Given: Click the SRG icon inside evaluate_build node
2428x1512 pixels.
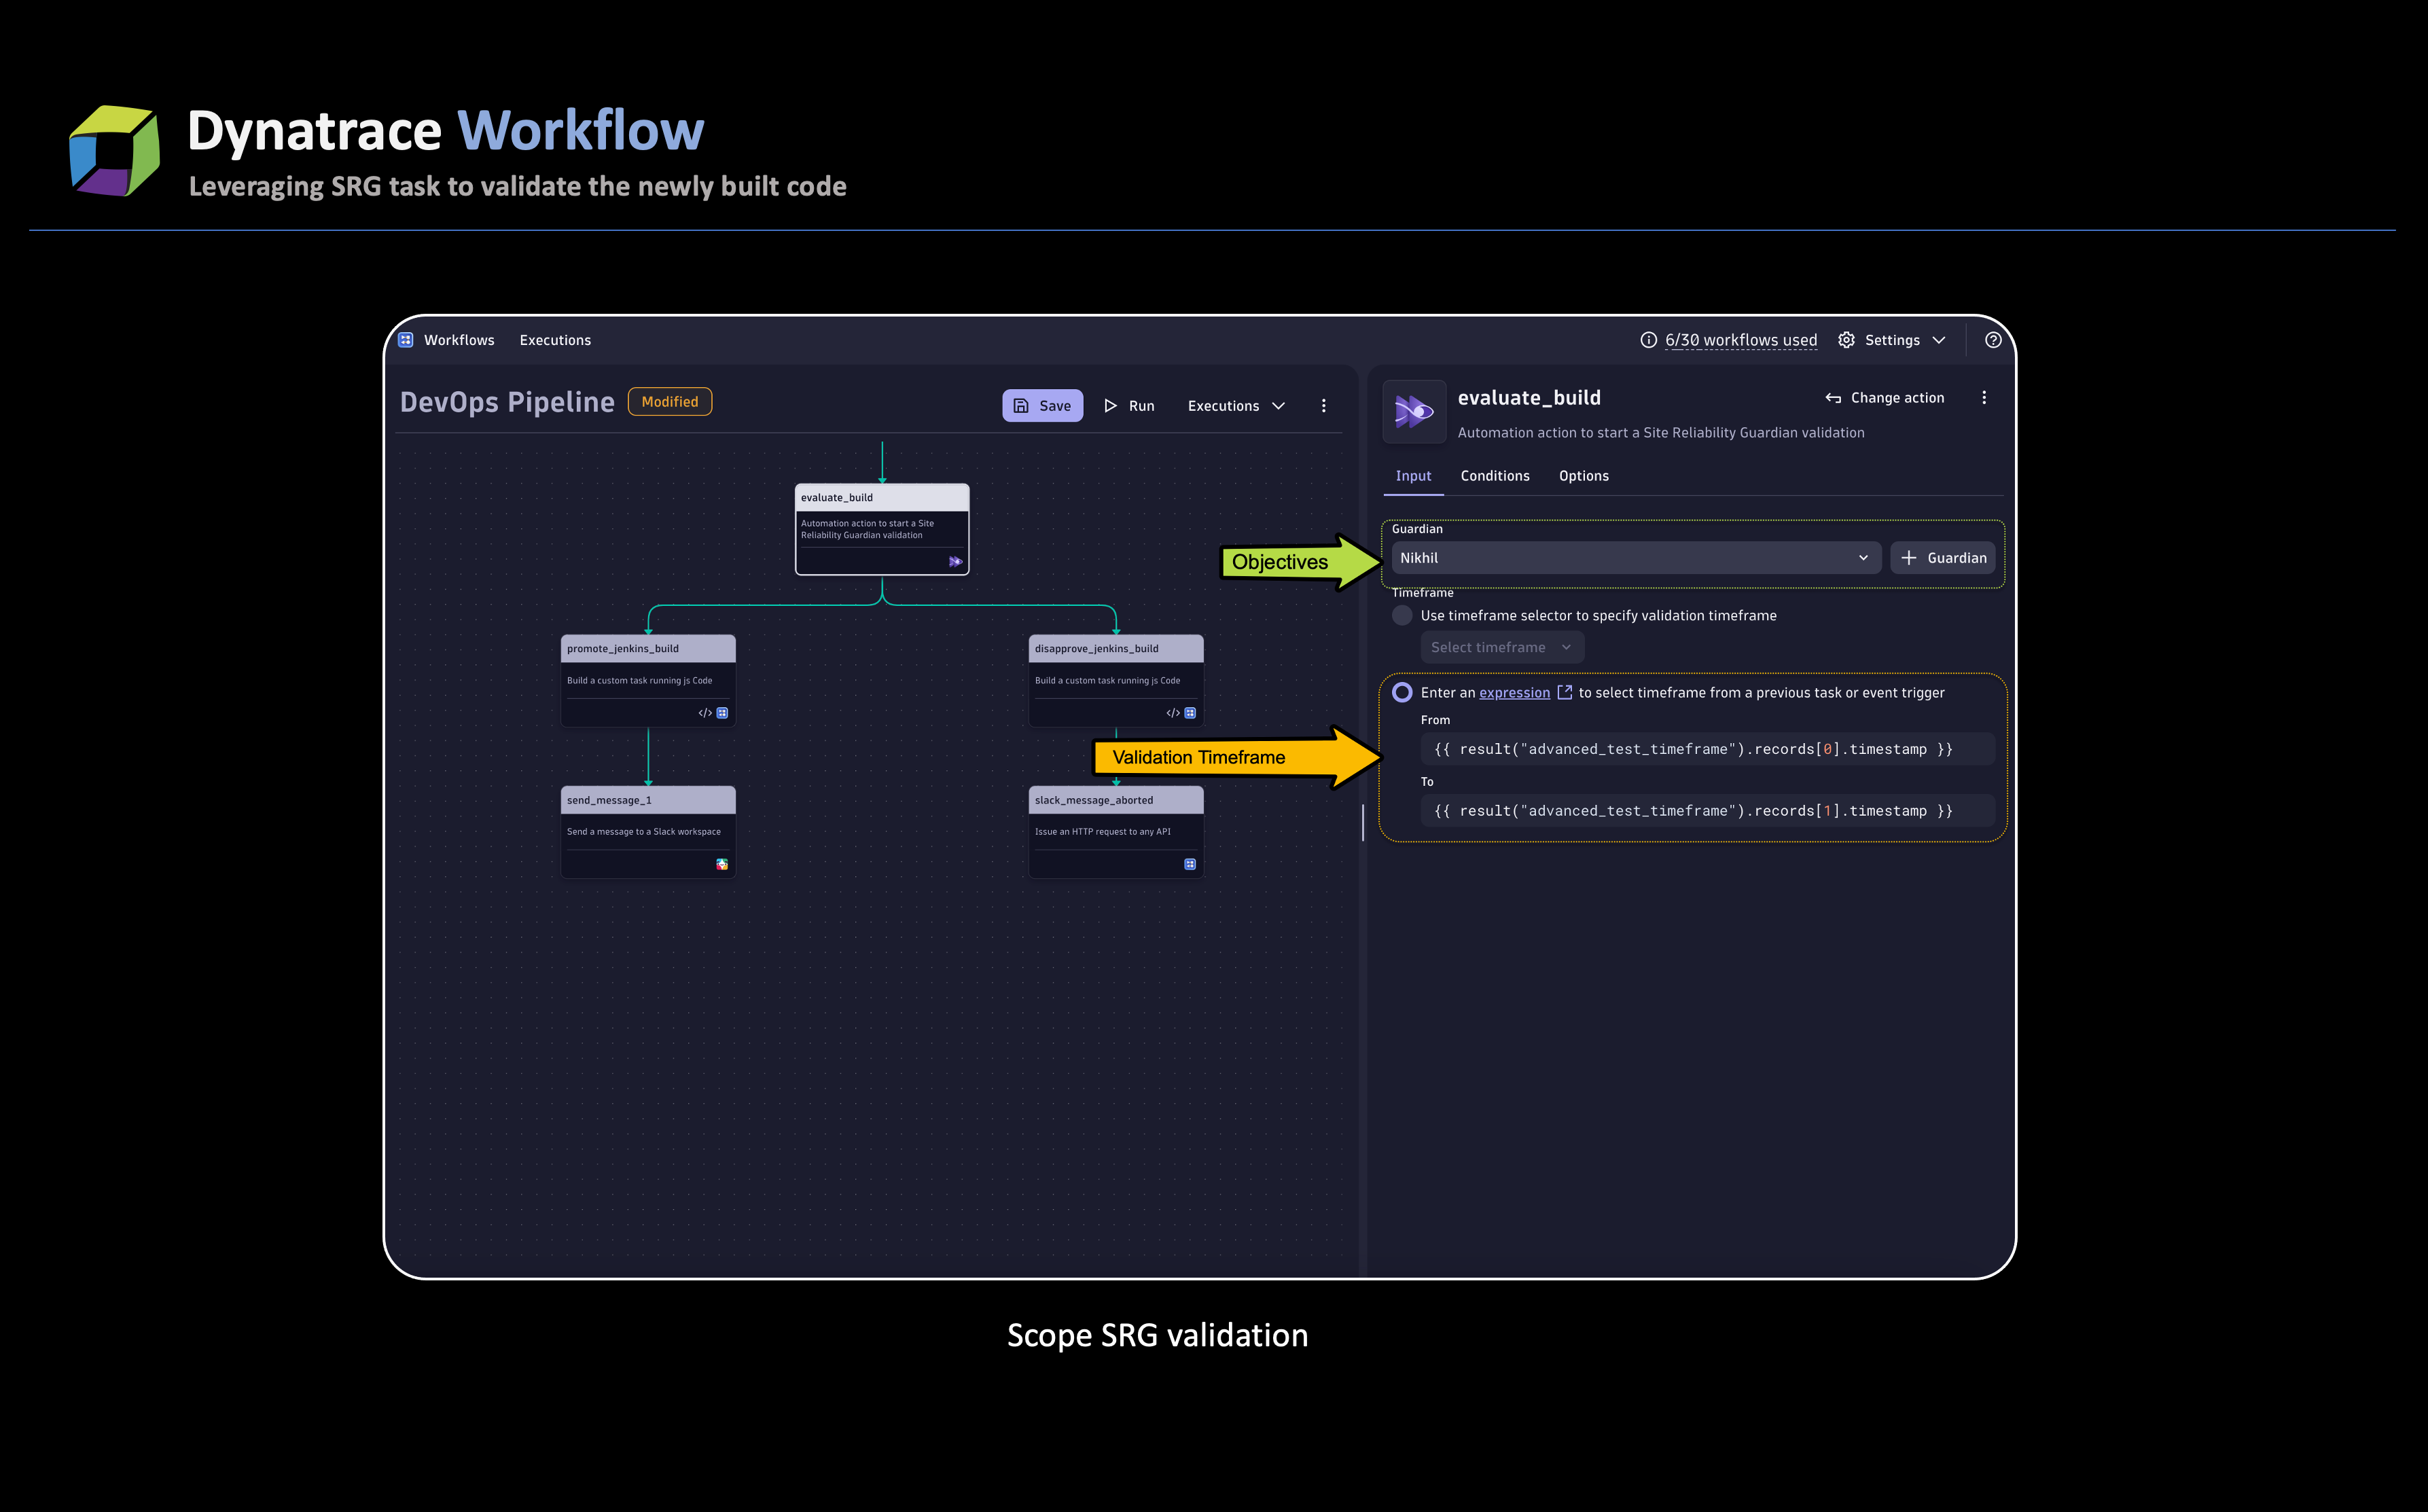Looking at the screenshot, I should [x=954, y=562].
